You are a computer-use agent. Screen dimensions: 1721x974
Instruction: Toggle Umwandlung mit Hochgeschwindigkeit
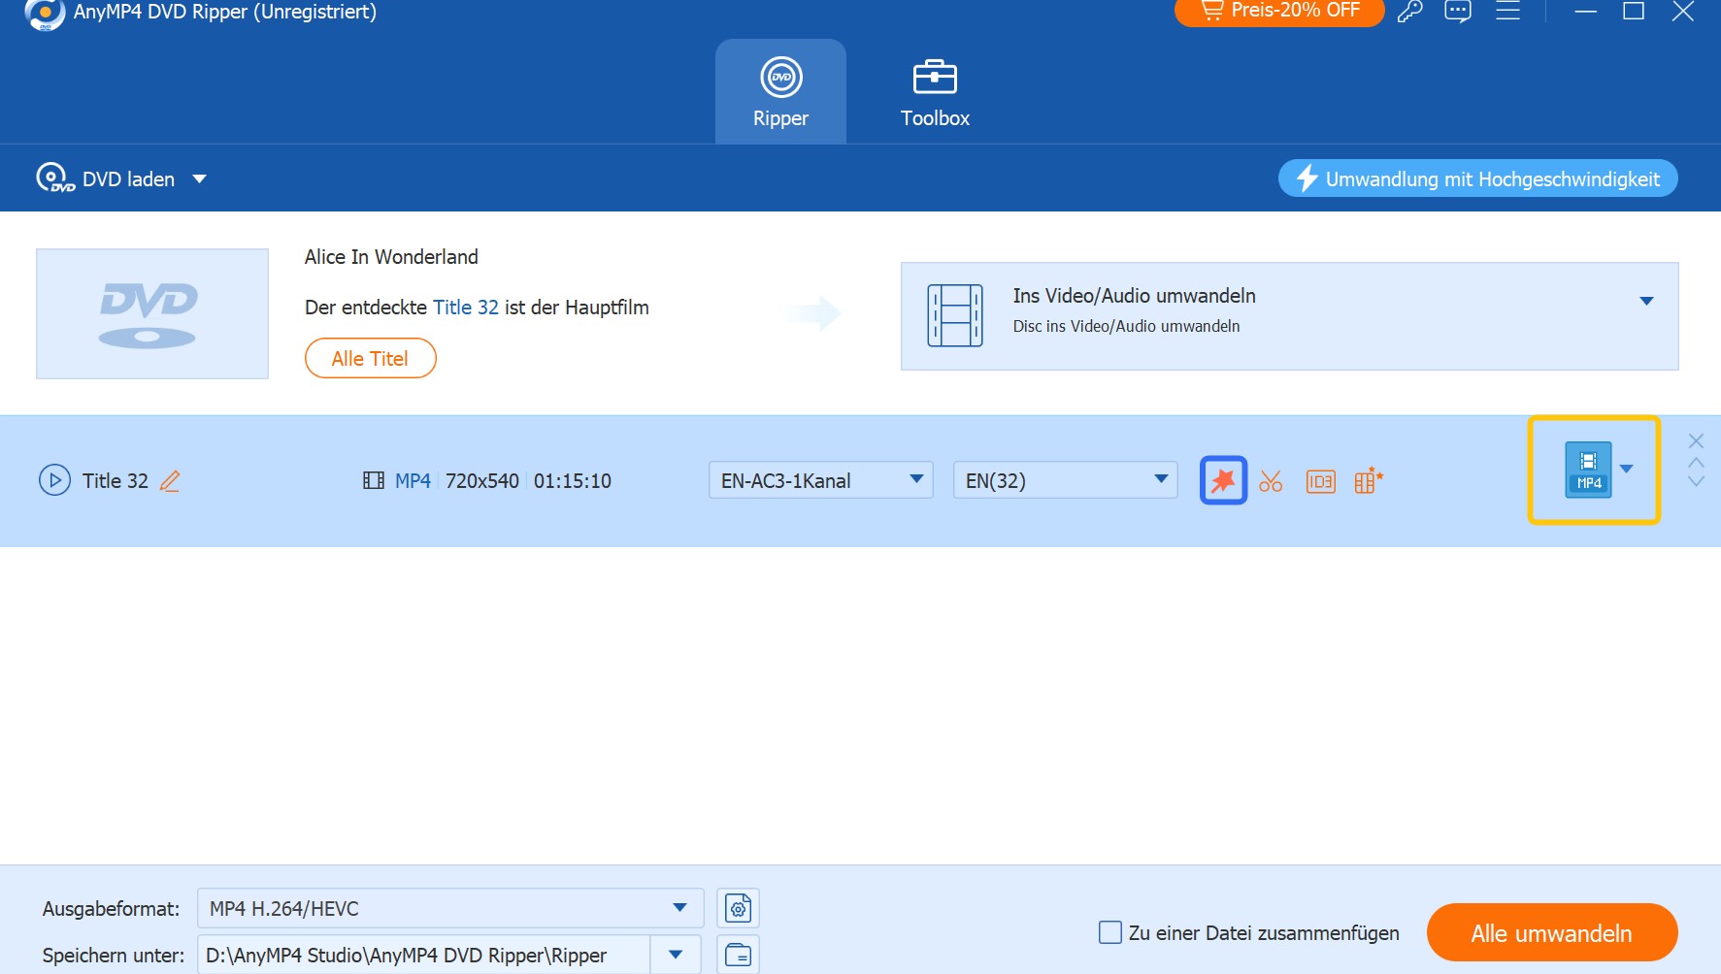click(x=1477, y=179)
